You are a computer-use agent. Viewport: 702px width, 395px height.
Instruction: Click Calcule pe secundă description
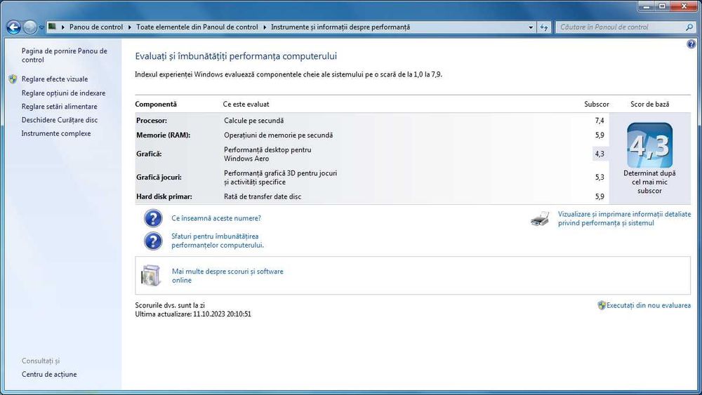point(254,121)
